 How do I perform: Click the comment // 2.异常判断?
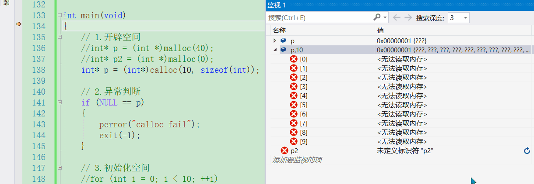110,92
